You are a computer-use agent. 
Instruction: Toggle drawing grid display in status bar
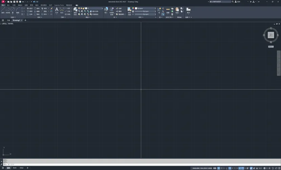(x=219, y=168)
